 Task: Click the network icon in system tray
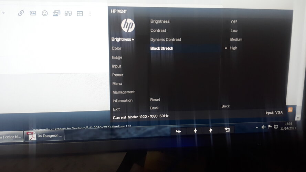click(x=276, y=127)
